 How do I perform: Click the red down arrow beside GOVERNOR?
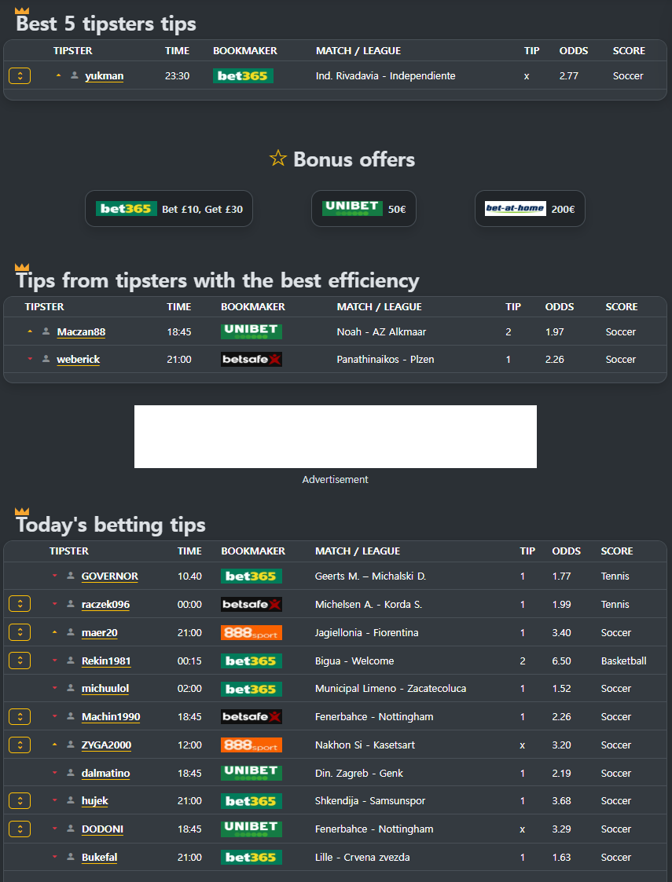click(54, 576)
